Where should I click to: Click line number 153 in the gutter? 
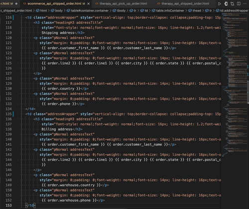pyautogui.click(x=8, y=206)
